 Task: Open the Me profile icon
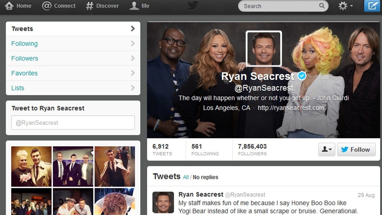tap(134, 6)
